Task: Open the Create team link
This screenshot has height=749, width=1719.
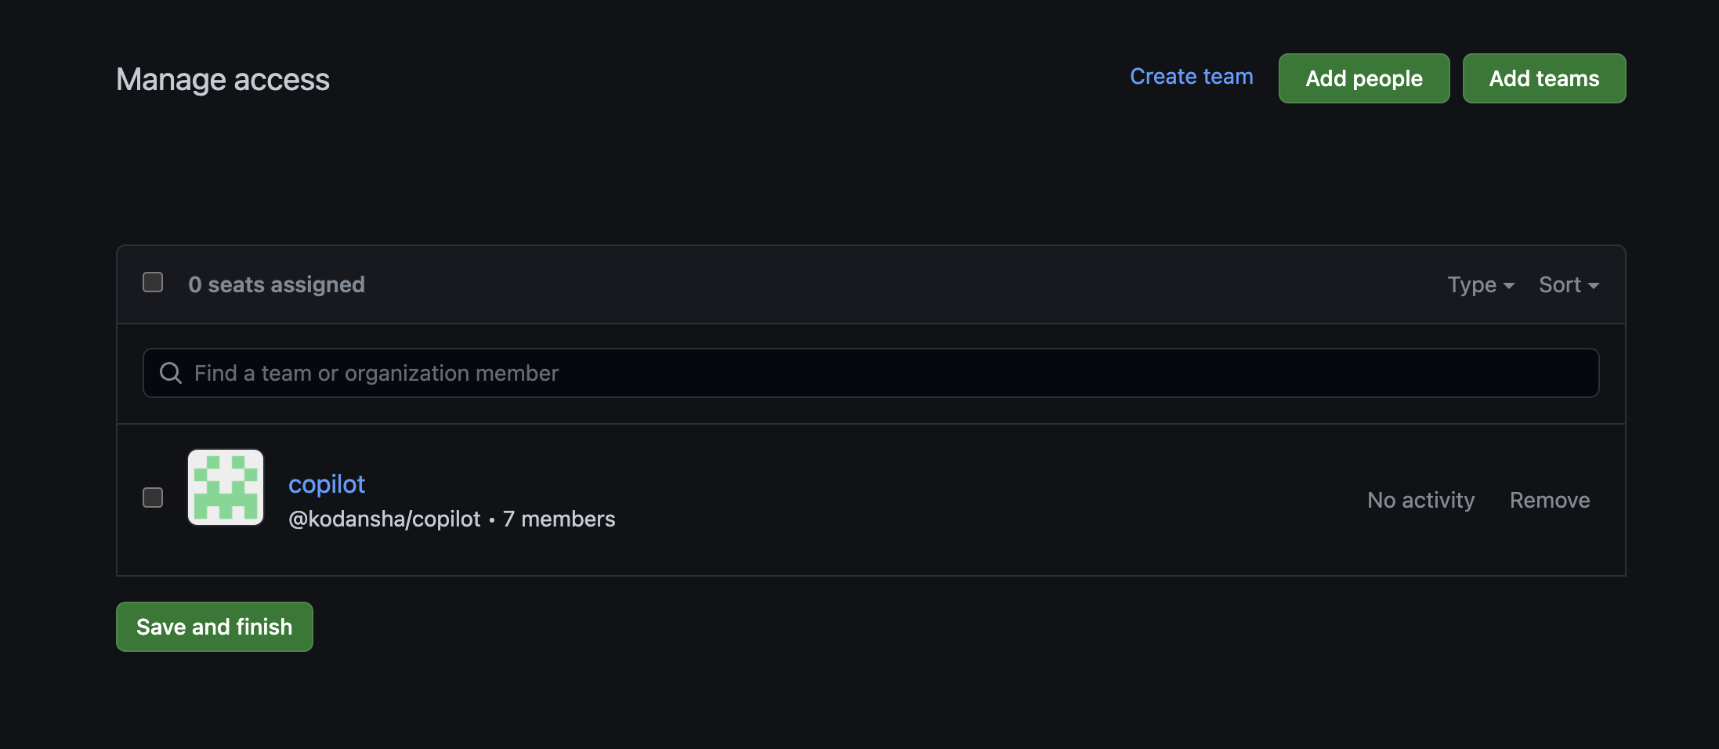Action: (x=1191, y=76)
